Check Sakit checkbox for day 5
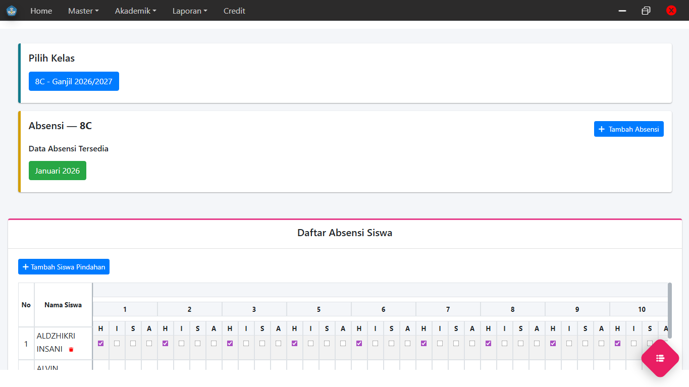Image resolution: width=689 pixels, height=387 pixels. 327,344
